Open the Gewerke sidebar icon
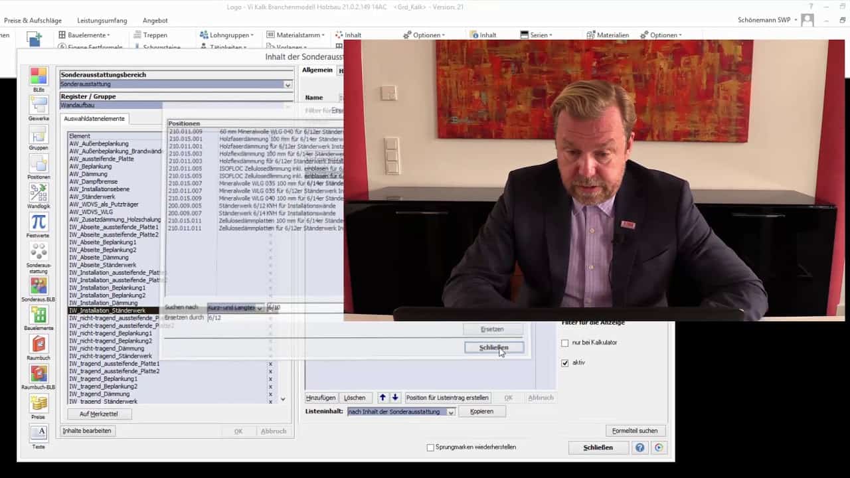Screen dimensions: 850x478 coord(39,105)
